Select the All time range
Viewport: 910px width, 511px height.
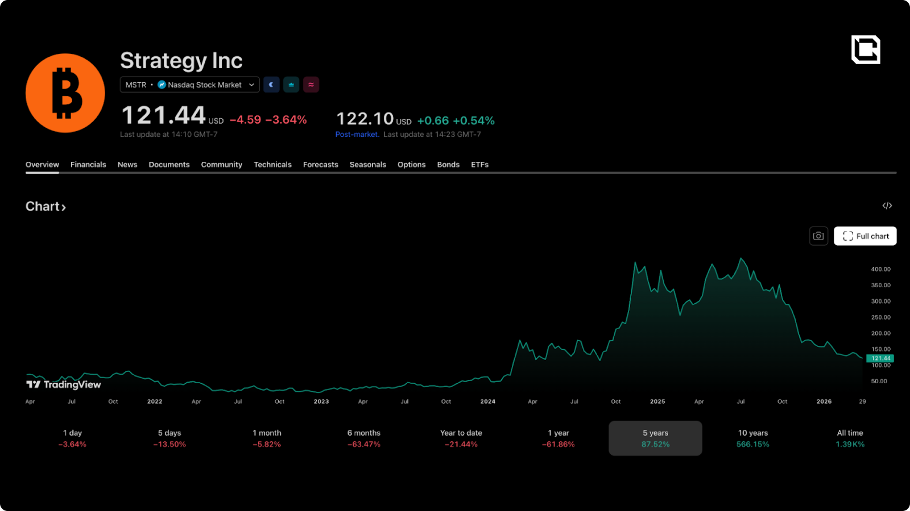[x=850, y=438]
